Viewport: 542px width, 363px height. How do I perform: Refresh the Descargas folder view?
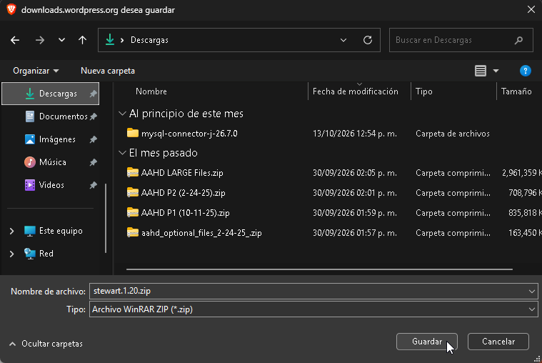368,40
